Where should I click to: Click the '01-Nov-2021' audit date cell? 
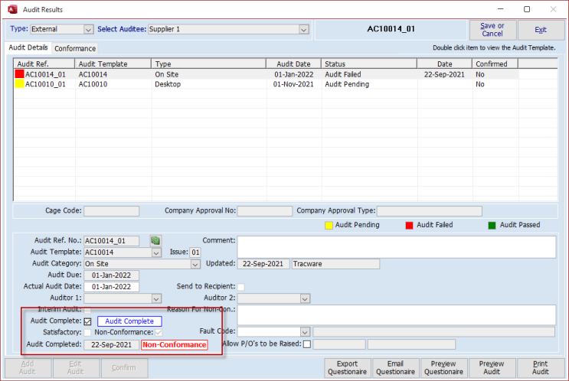click(x=293, y=84)
